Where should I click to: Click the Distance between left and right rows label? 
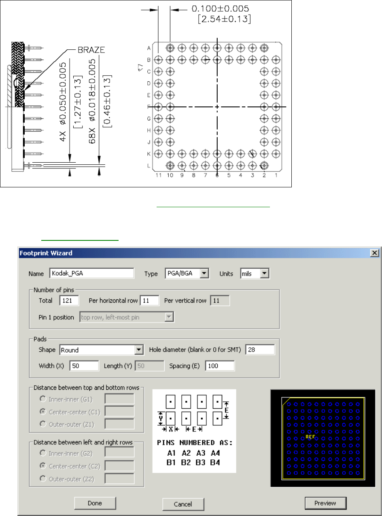tap(84, 443)
